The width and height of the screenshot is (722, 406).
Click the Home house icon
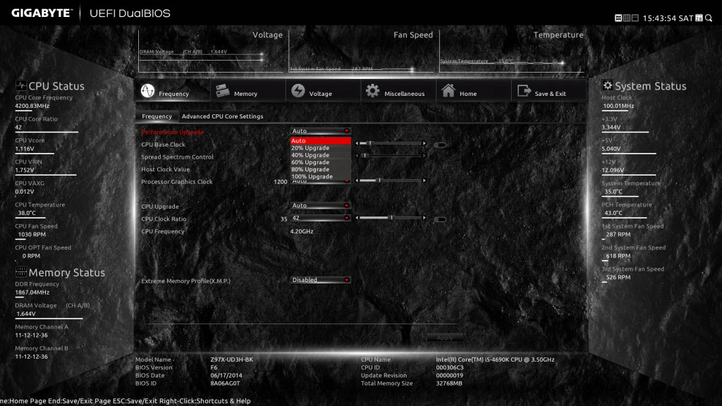pyautogui.click(x=448, y=92)
